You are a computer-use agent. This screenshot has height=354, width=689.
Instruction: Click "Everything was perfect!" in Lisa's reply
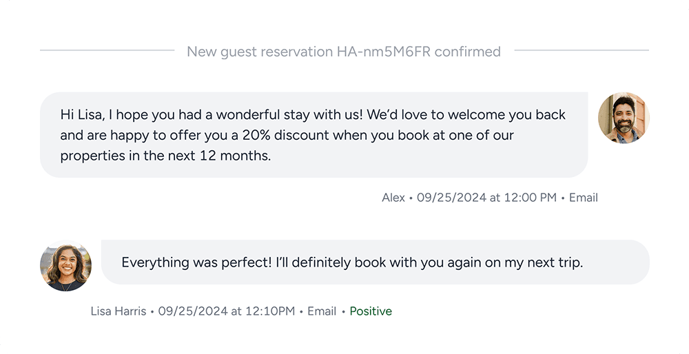[196, 262]
